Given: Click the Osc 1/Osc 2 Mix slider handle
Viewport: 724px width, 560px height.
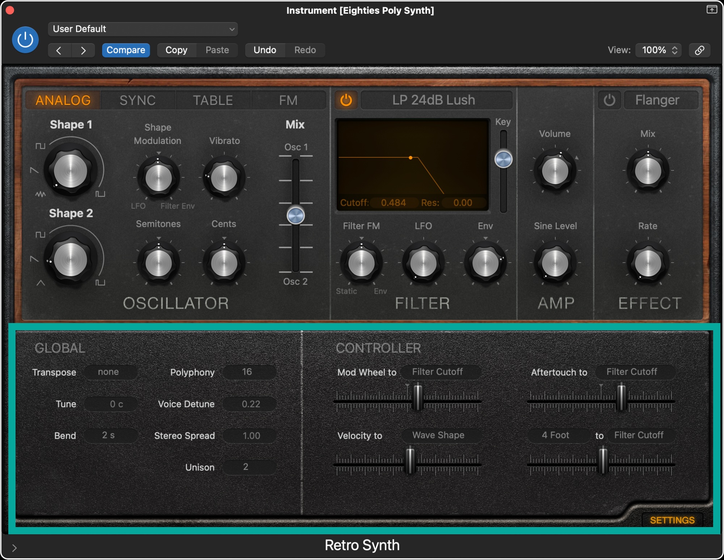Looking at the screenshot, I should [296, 216].
